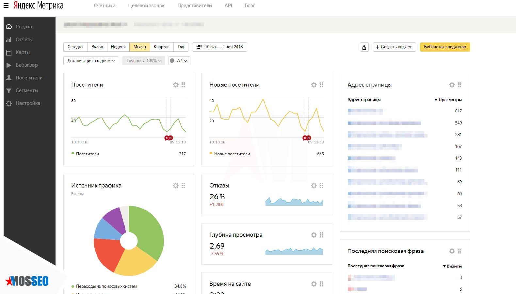Click the Отказы widget title
The width and height of the screenshot is (516, 294).
219,186
